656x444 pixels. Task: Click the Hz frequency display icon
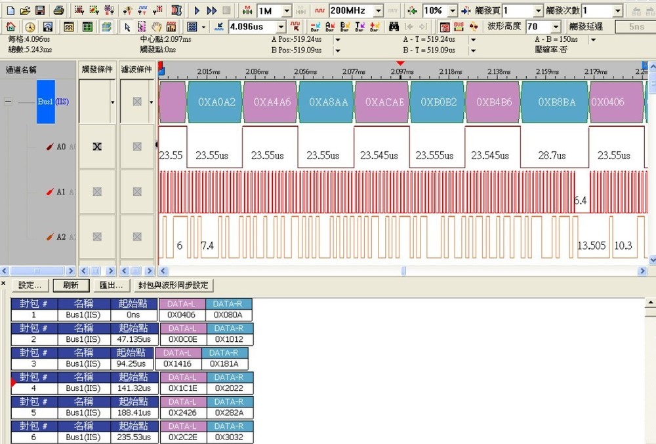tap(48, 27)
